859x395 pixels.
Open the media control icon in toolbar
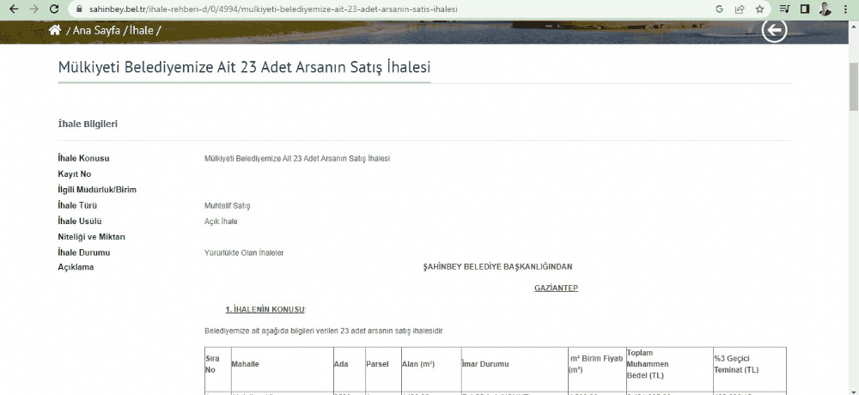click(784, 9)
